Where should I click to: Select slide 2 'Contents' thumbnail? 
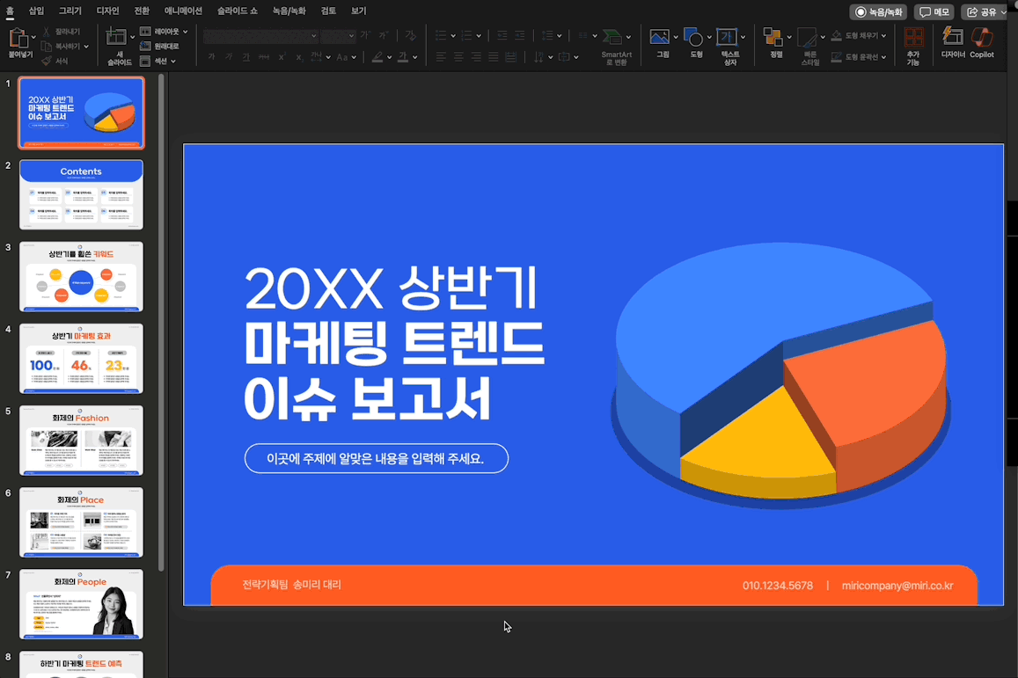pos(81,194)
